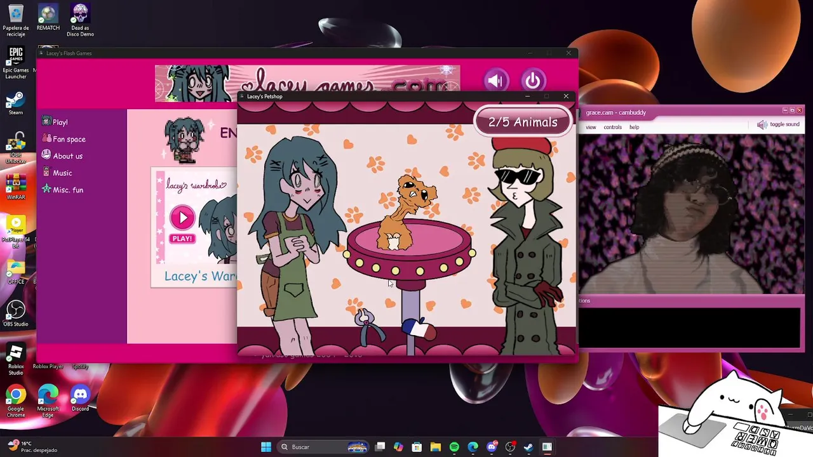The width and height of the screenshot is (813, 457).
Task: Click the green star icon beside Misc. fun
Action: tap(46, 189)
